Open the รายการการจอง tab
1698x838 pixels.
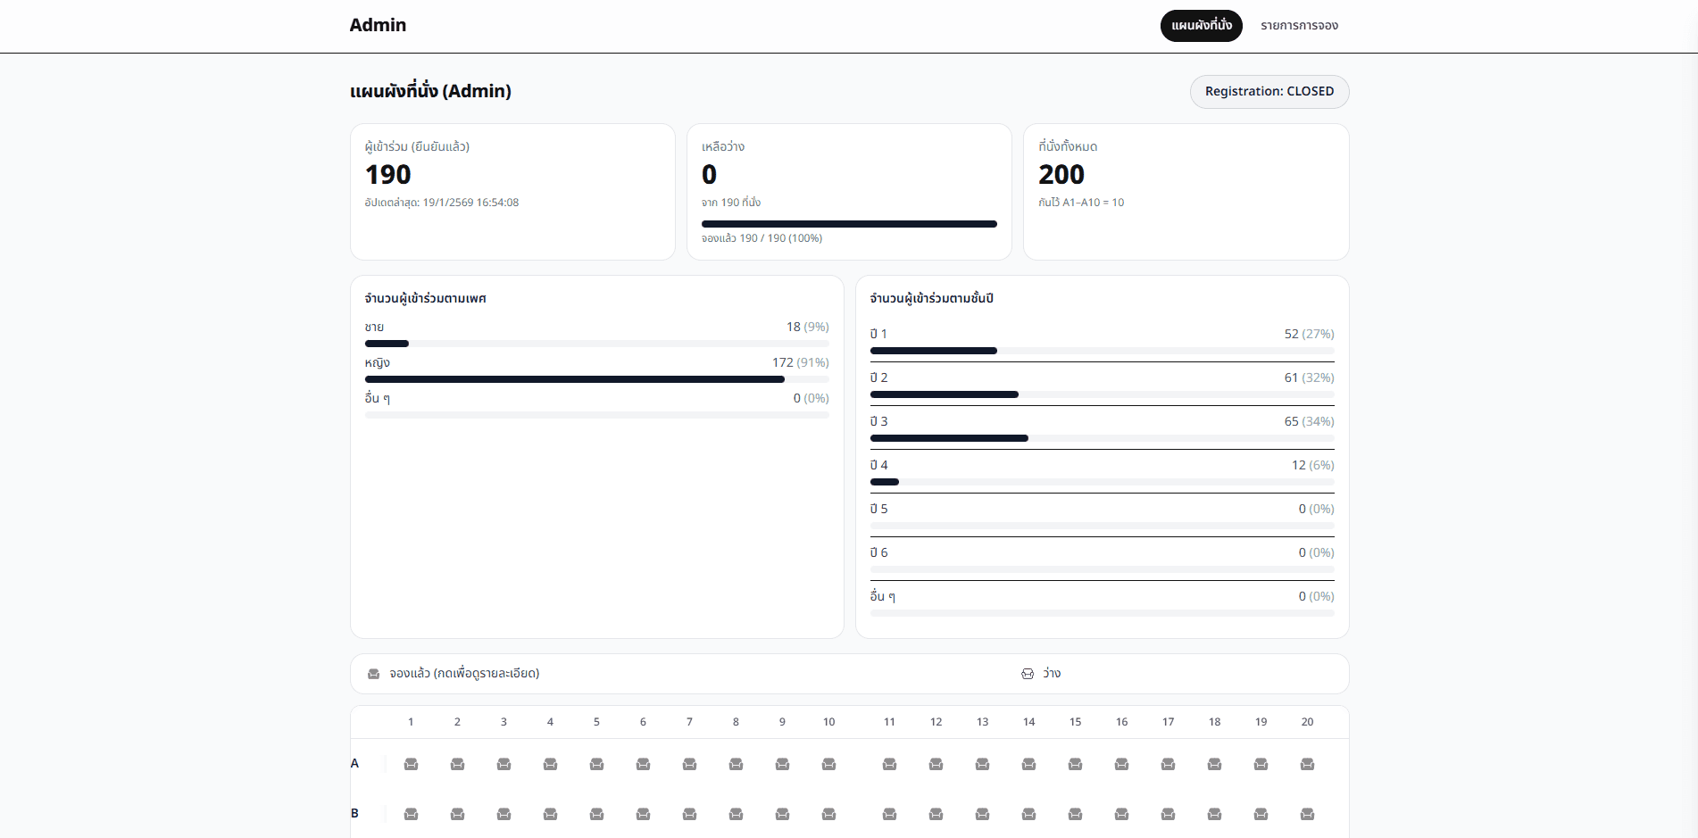click(x=1299, y=26)
